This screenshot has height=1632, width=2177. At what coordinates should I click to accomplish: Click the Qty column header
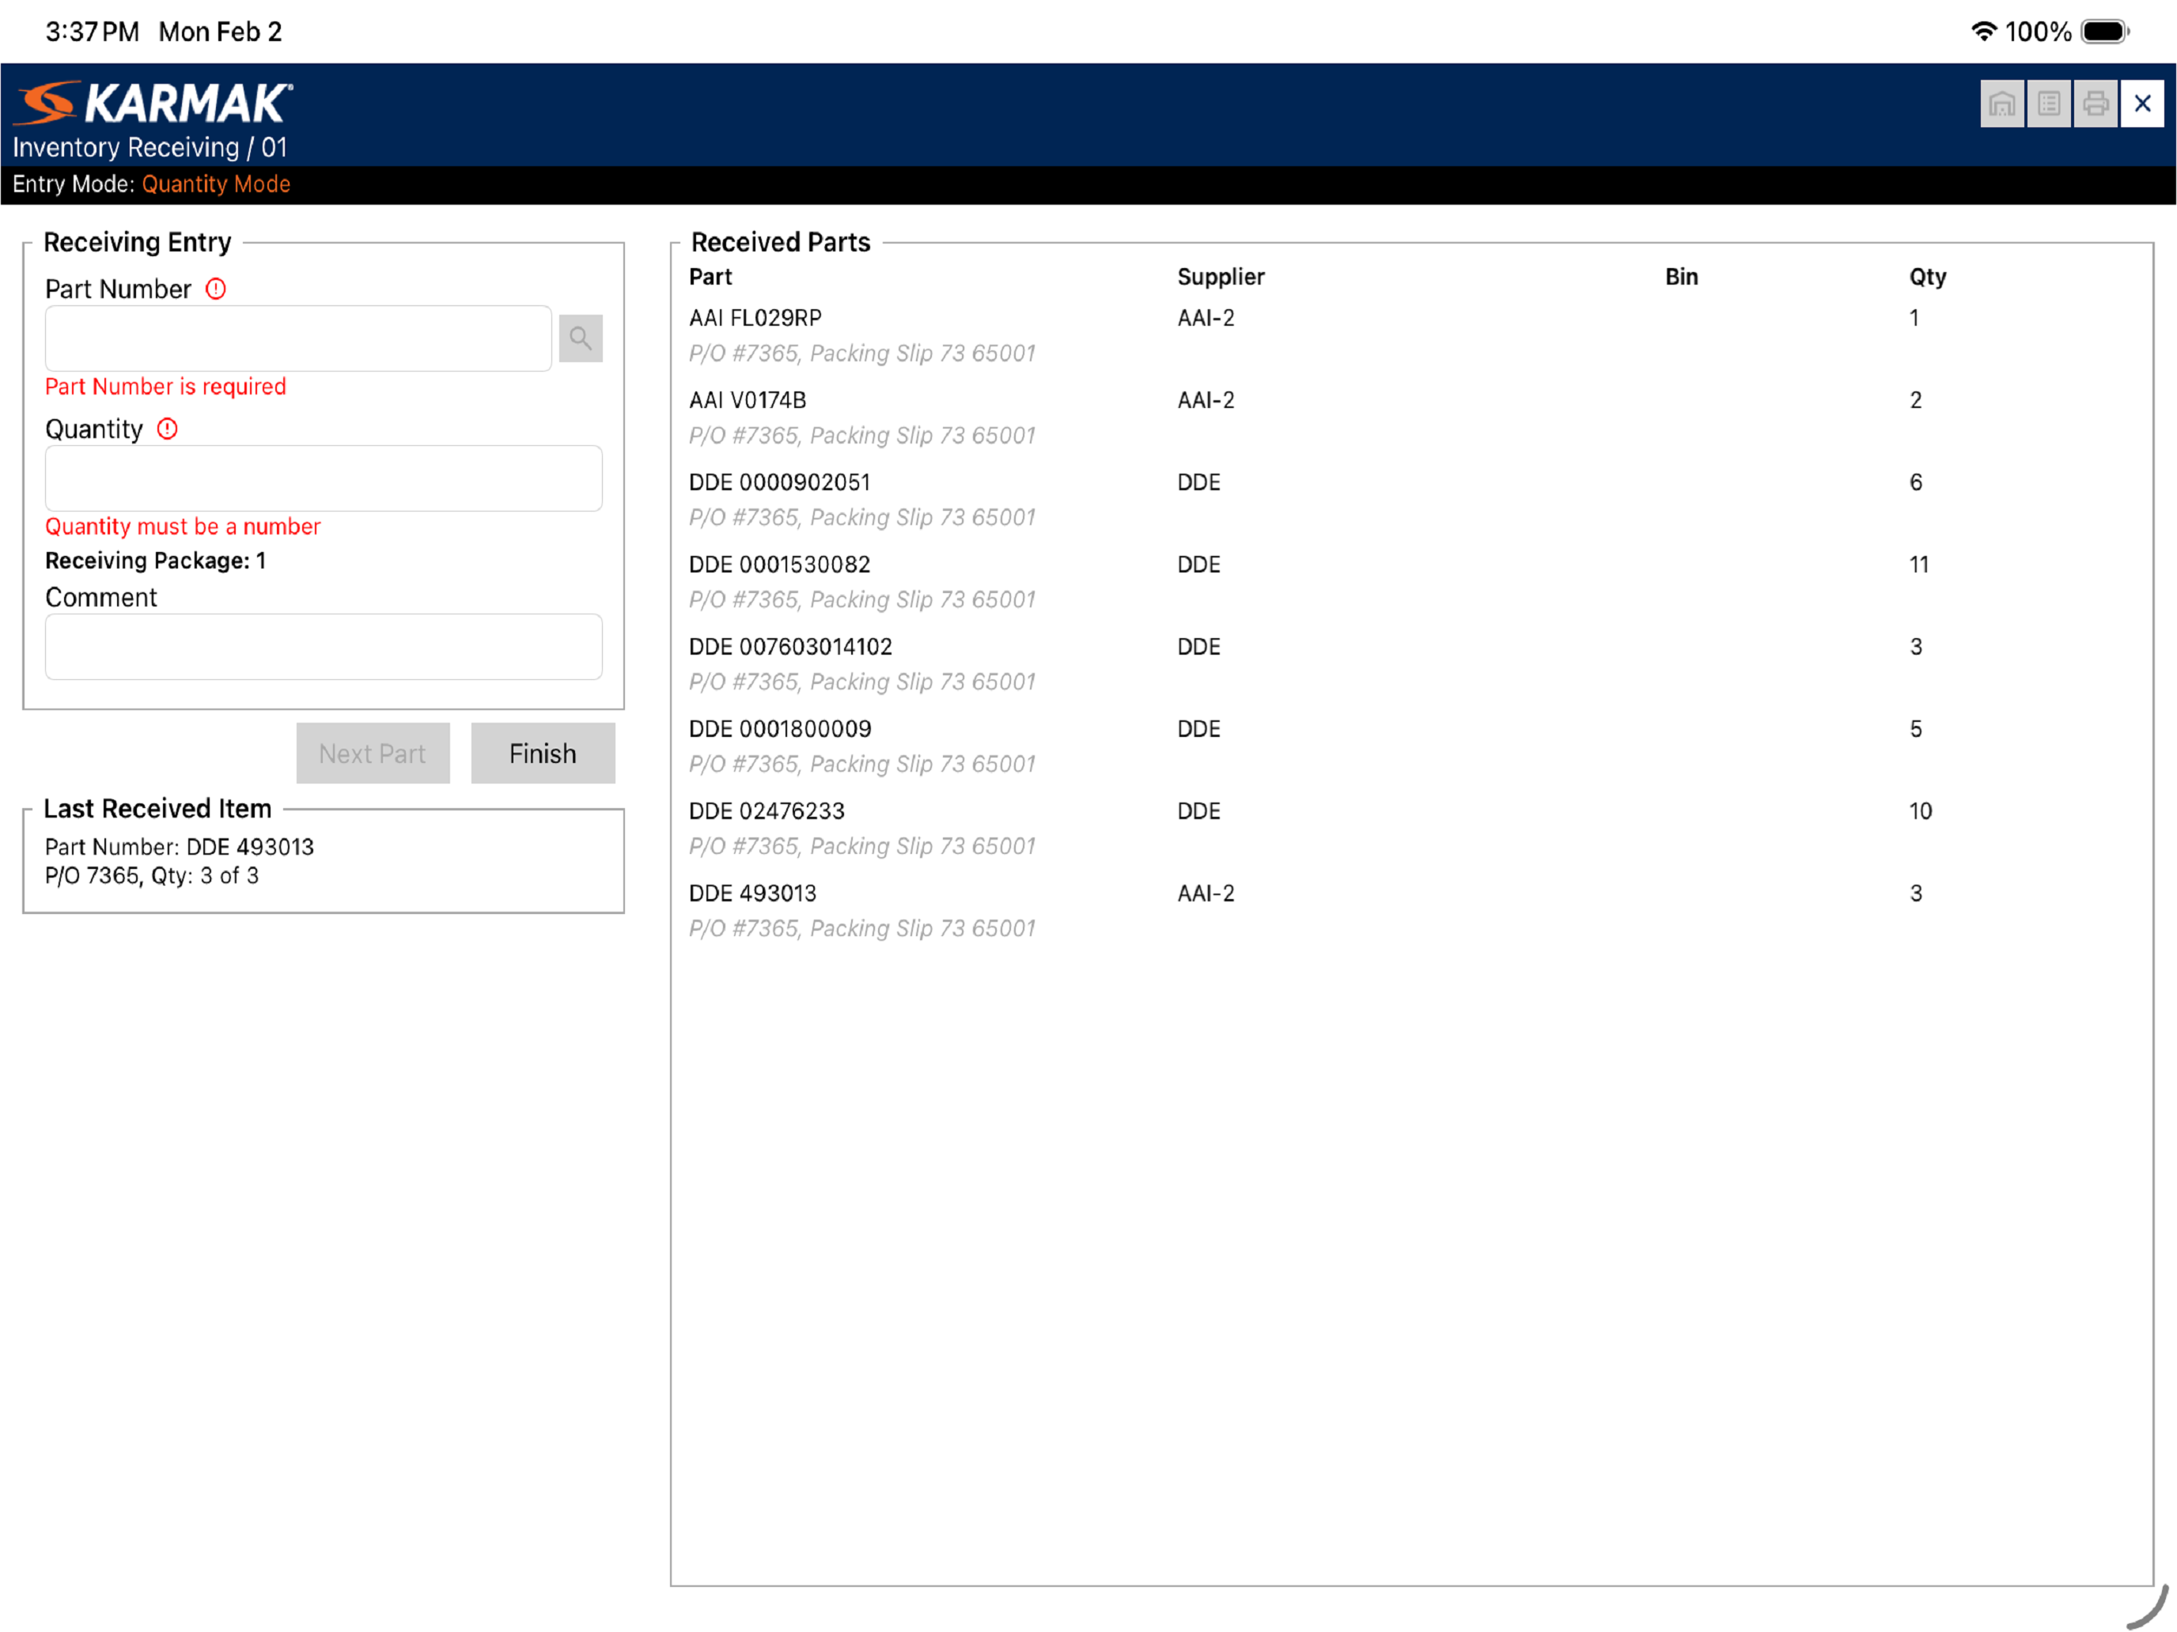pyautogui.click(x=1928, y=277)
